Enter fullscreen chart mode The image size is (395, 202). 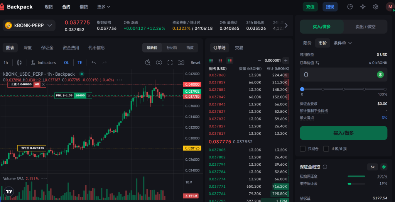[170, 63]
